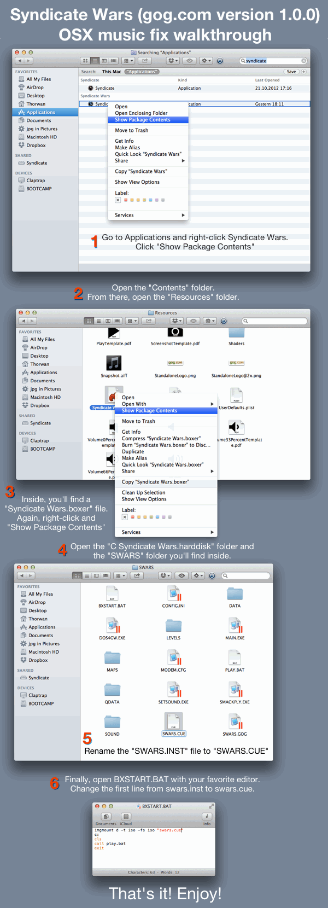328x908 pixels.
Task: Open the MAPS folder in SWARS window
Action: coord(112,657)
